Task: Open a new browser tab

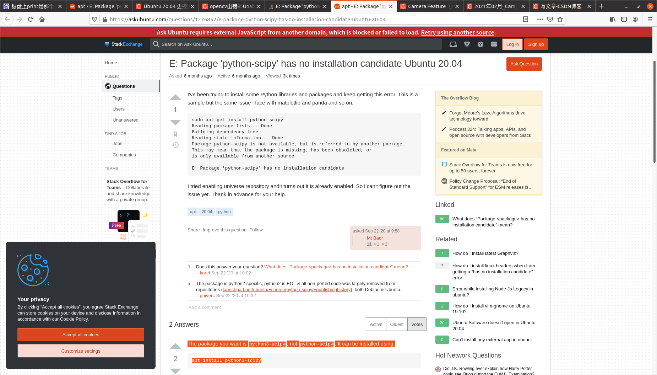Action: [x=601, y=6]
